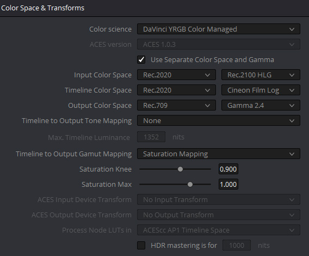
Task: Click the Saturation Max slider handle
Action: [x=190, y=184]
